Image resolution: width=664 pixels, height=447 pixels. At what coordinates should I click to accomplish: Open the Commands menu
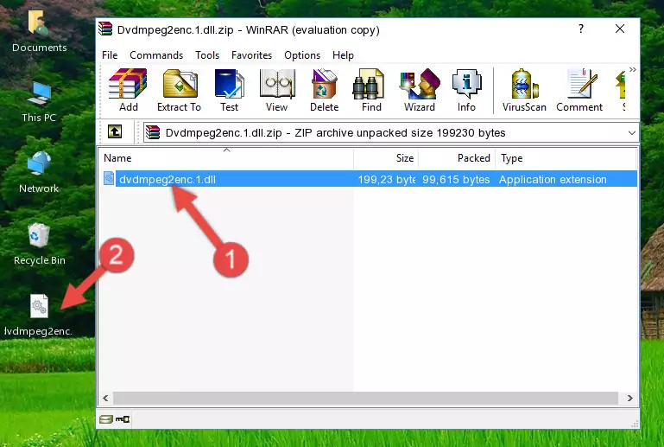[156, 55]
